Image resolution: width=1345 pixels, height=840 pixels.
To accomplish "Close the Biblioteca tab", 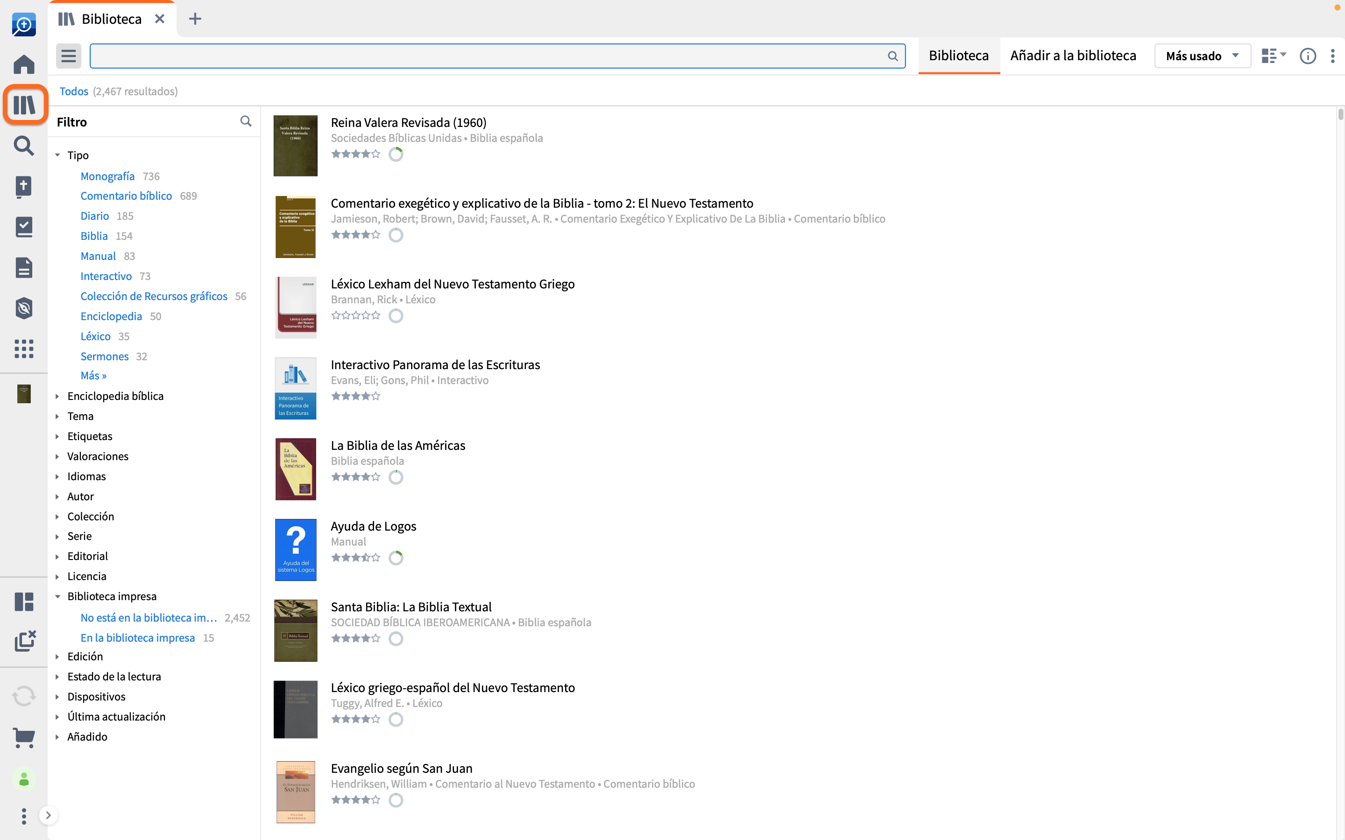I will 160,19.
